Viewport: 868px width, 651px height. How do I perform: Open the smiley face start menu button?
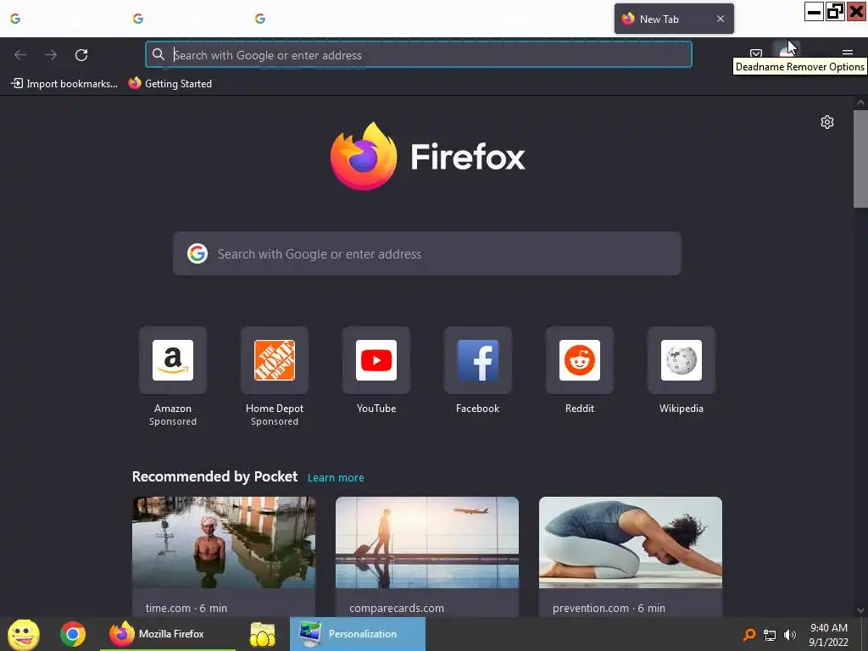pos(23,634)
